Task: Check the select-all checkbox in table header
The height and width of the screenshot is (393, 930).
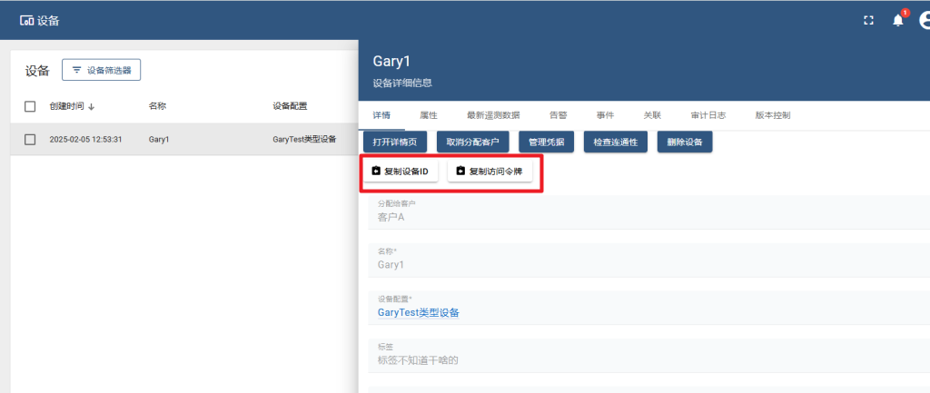Action: tap(30, 107)
